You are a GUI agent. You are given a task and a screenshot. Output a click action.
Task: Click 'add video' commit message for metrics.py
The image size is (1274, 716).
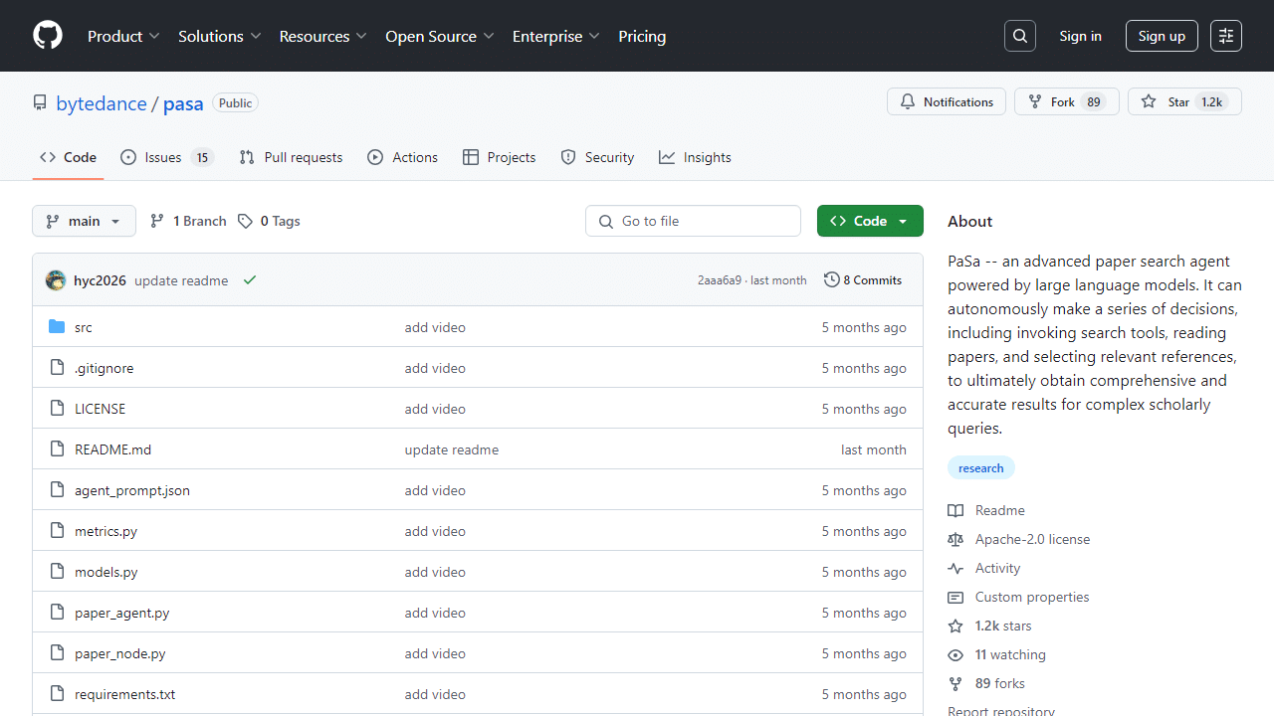[x=435, y=531]
